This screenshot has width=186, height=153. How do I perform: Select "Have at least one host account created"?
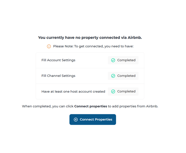tap(73, 92)
